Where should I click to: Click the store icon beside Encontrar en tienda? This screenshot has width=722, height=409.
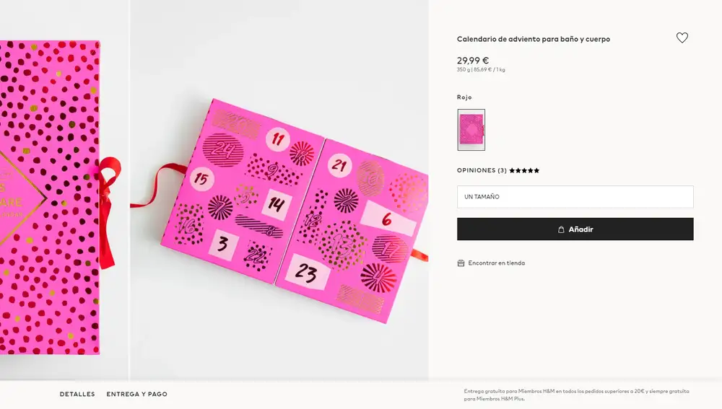(x=461, y=263)
